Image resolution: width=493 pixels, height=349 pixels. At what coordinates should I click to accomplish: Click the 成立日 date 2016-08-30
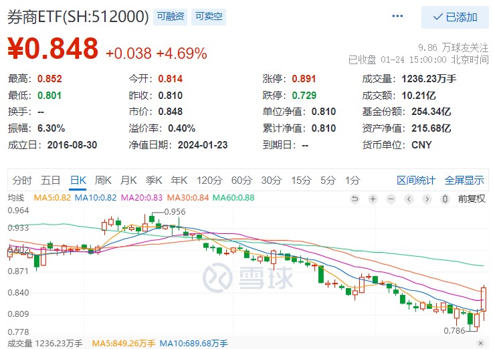[72, 145]
